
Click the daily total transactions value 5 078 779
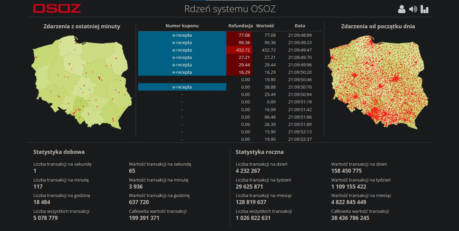point(46,218)
